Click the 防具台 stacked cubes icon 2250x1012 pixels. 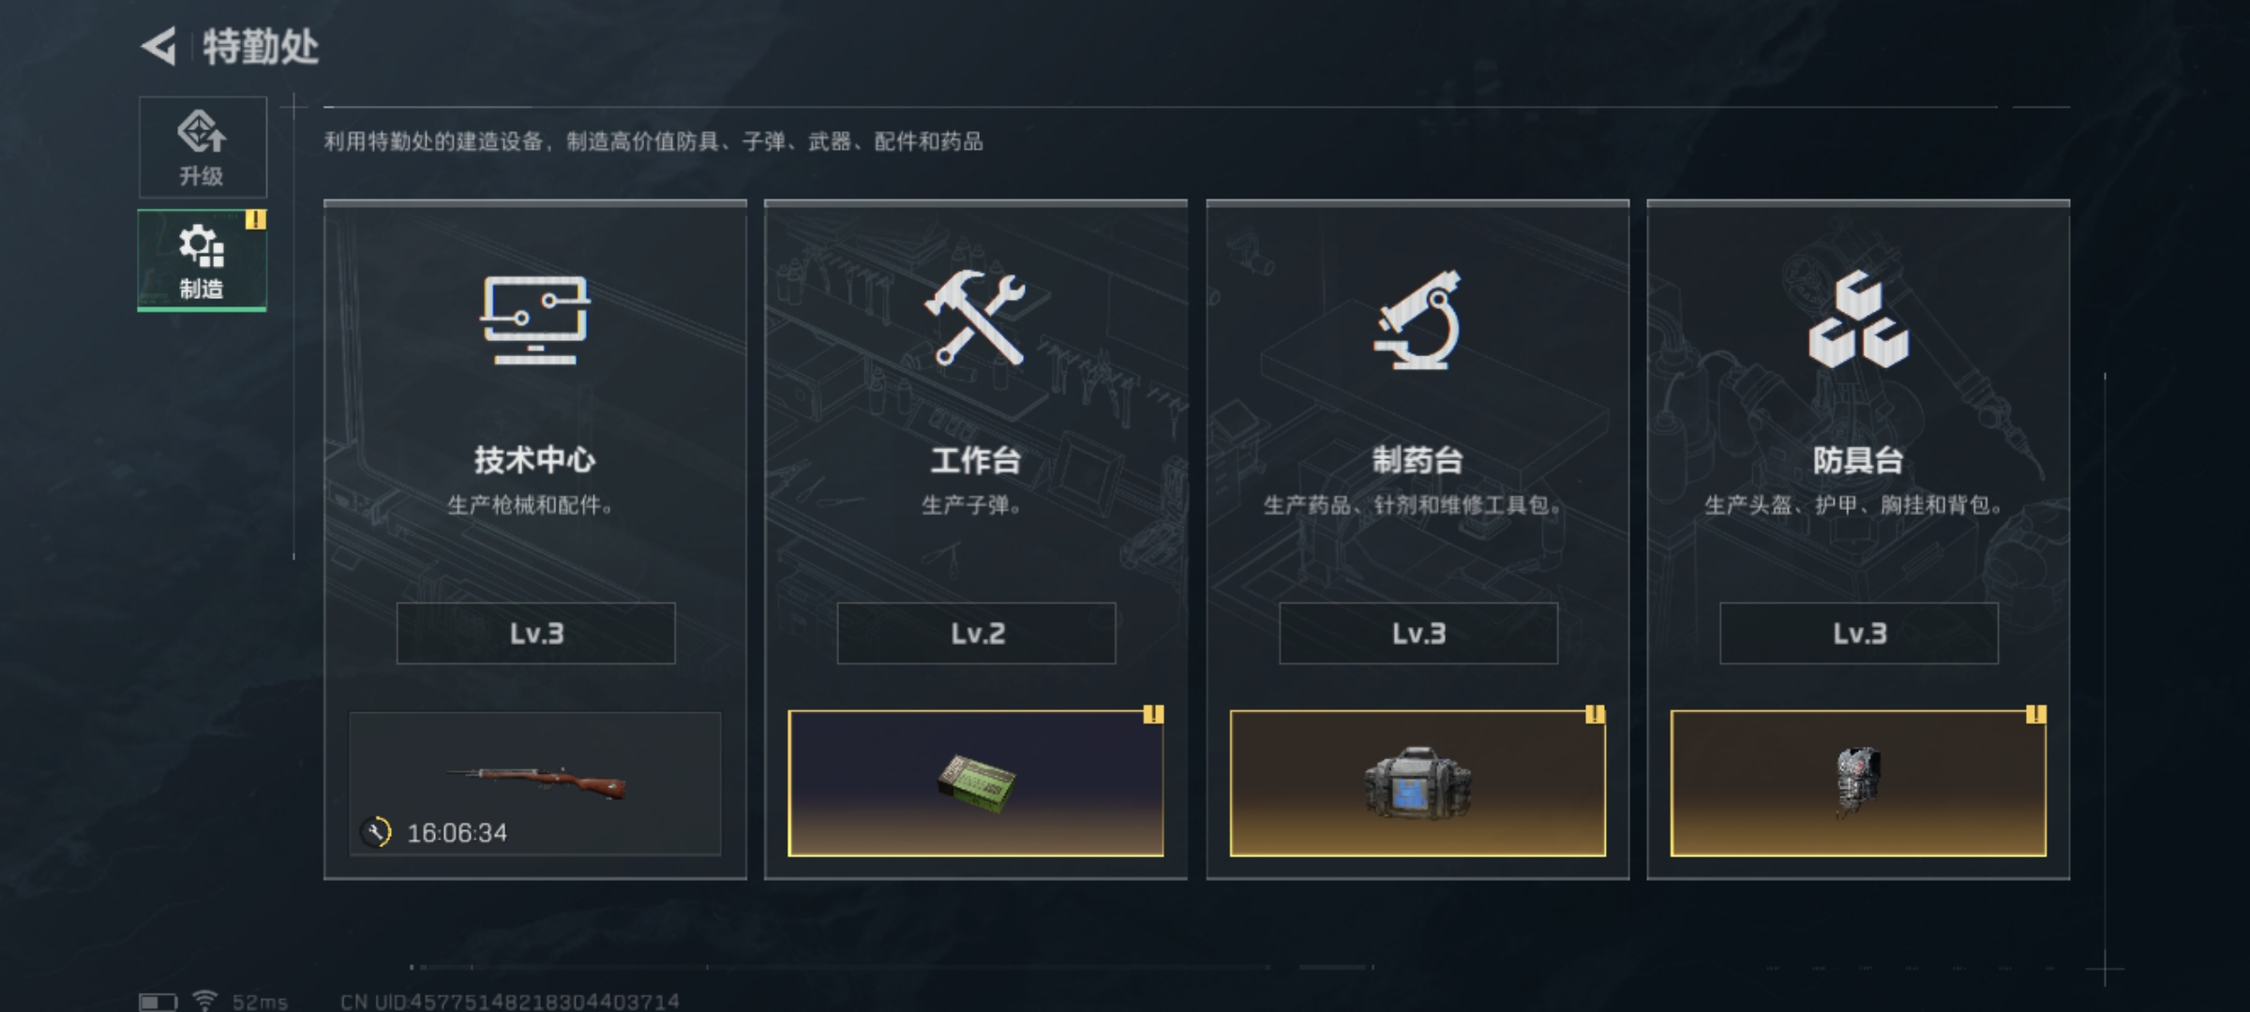pyautogui.click(x=1858, y=320)
